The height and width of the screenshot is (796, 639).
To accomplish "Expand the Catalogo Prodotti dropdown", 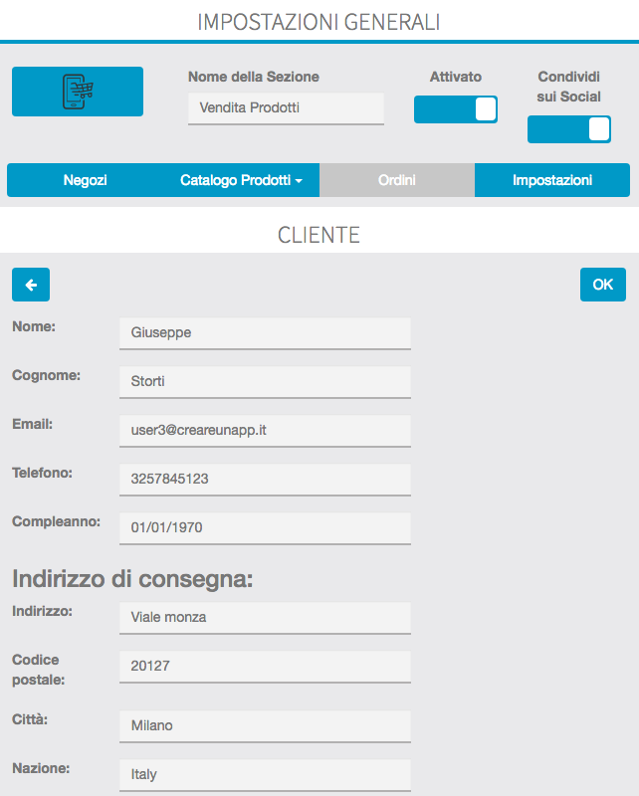I will click(242, 181).
